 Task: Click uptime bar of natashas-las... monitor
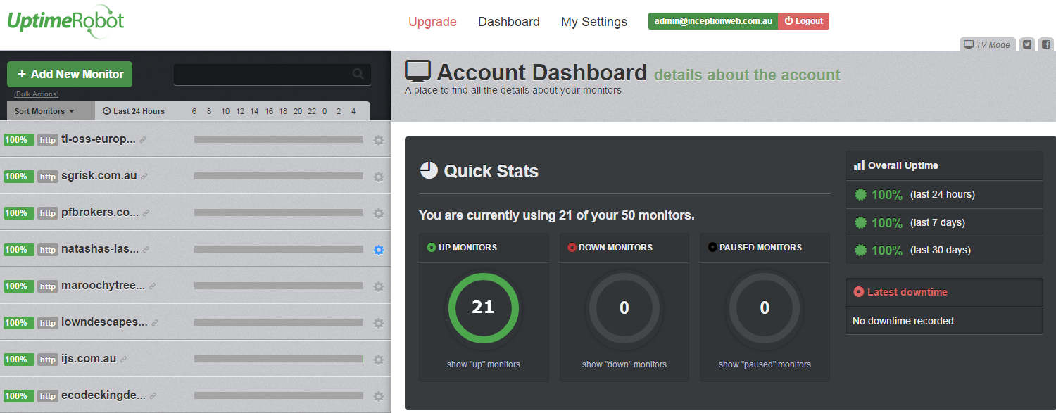(x=279, y=250)
